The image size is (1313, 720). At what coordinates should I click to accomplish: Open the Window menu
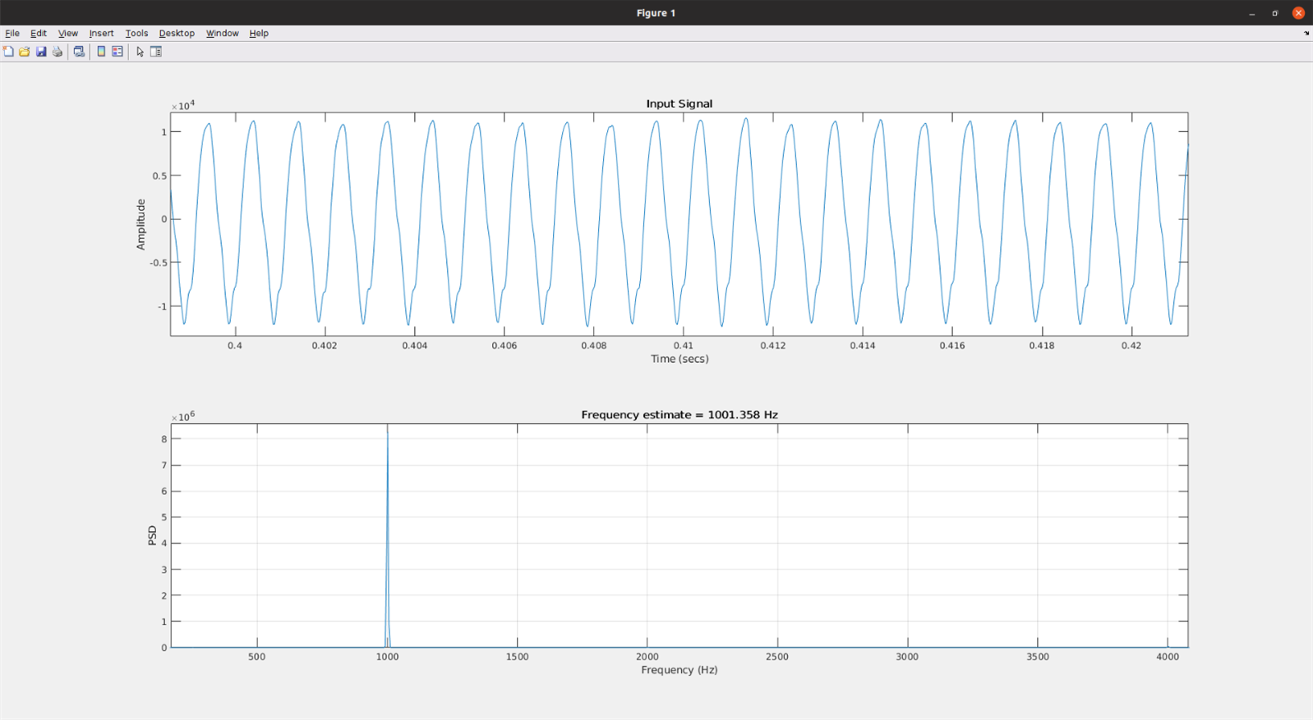click(x=222, y=34)
